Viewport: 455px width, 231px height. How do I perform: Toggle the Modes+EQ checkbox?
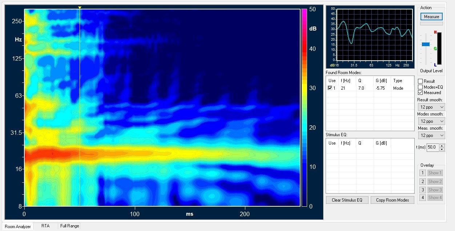pyautogui.click(x=420, y=87)
